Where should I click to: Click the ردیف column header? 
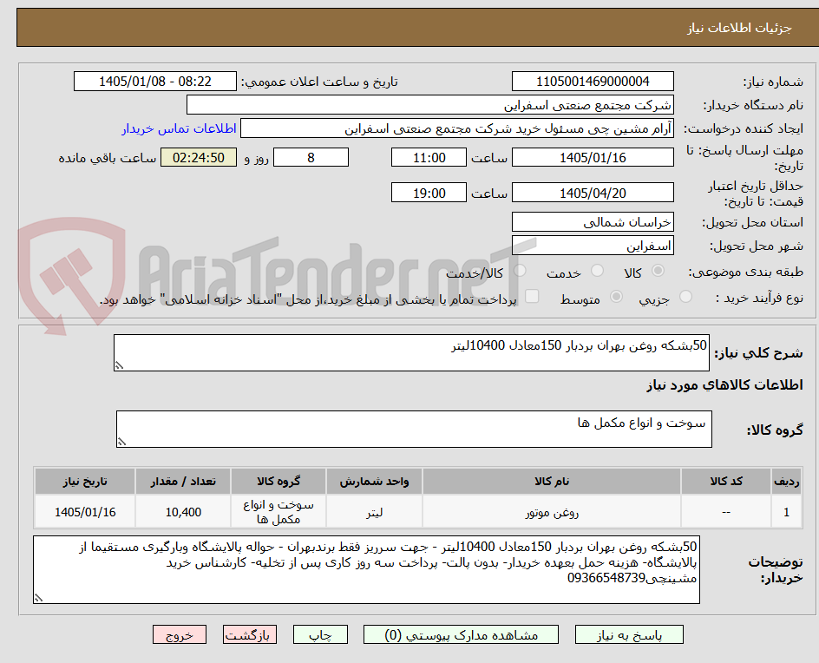click(787, 481)
